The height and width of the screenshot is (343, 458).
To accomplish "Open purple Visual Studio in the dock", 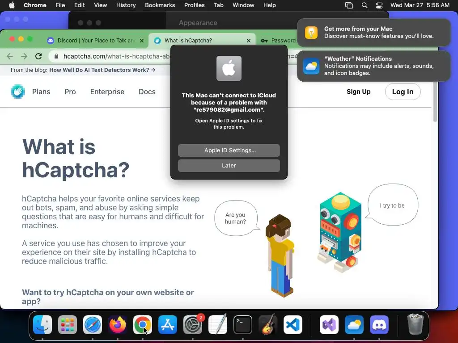I will pyautogui.click(x=329, y=325).
